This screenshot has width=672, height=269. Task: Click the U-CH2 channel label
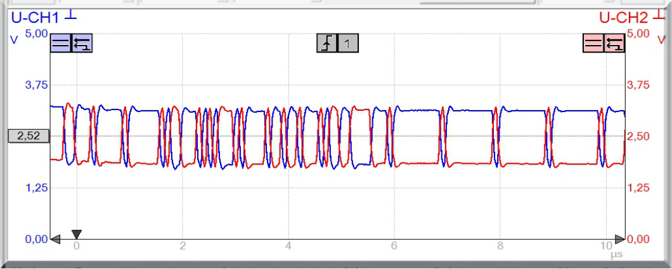(626, 18)
